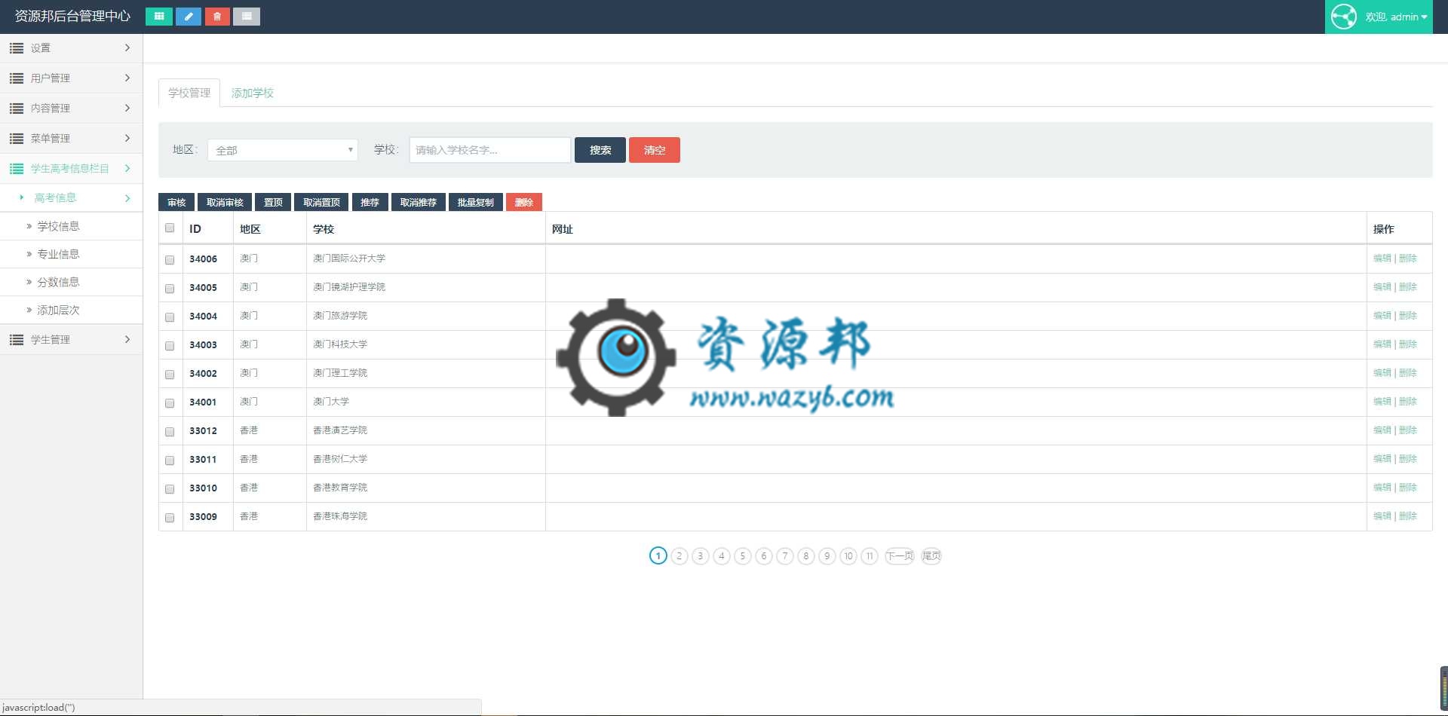Viewport: 1448px width, 716px height.
Task: Open 专业信息 in the sidebar
Action: (x=58, y=254)
